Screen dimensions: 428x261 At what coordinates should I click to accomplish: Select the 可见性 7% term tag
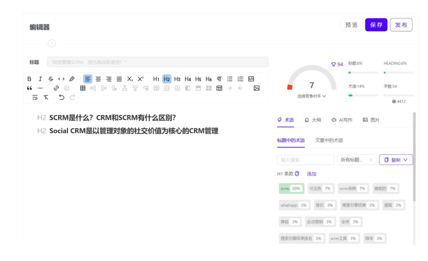click(x=321, y=188)
